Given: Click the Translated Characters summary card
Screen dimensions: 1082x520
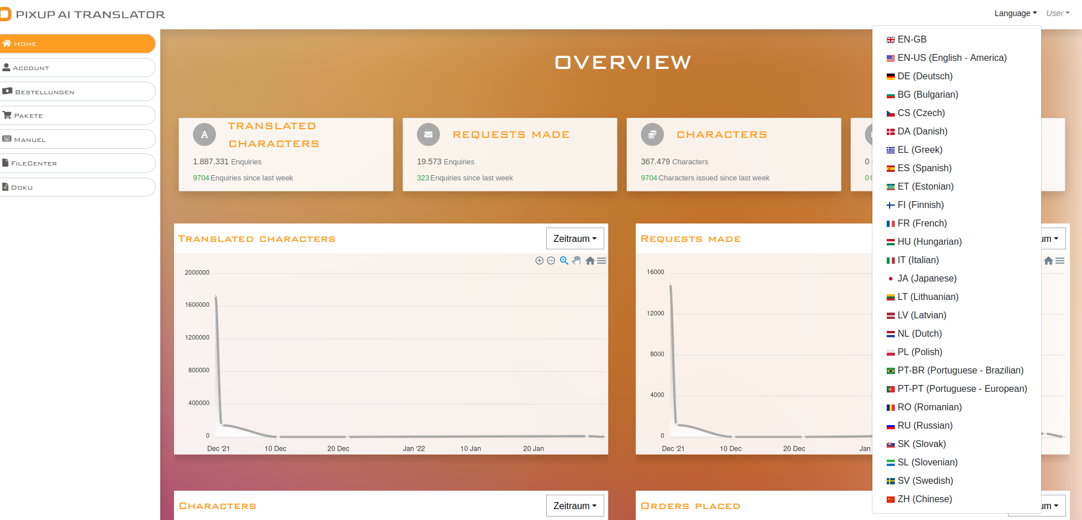Looking at the screenshot, I should coord(285,155).
